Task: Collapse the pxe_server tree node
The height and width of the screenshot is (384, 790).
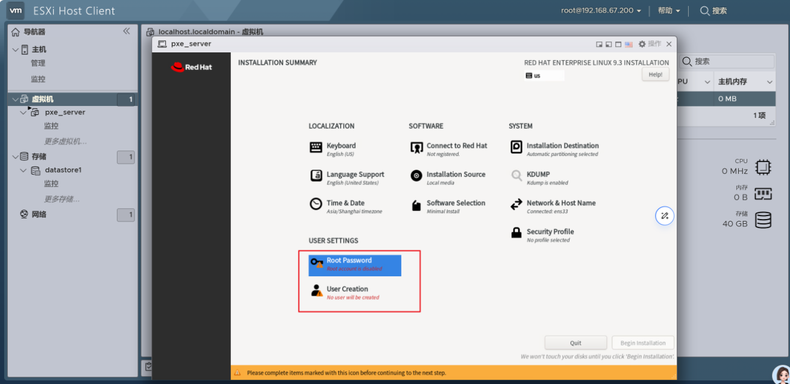Action: pyautogui.click(x=24, y=113)
